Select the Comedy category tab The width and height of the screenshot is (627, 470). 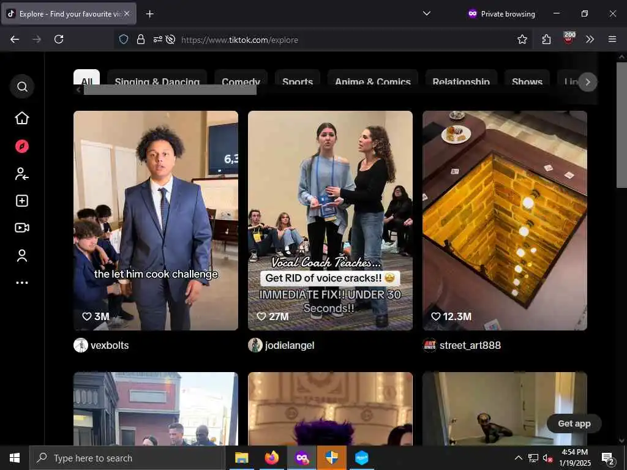coord(241,78)
